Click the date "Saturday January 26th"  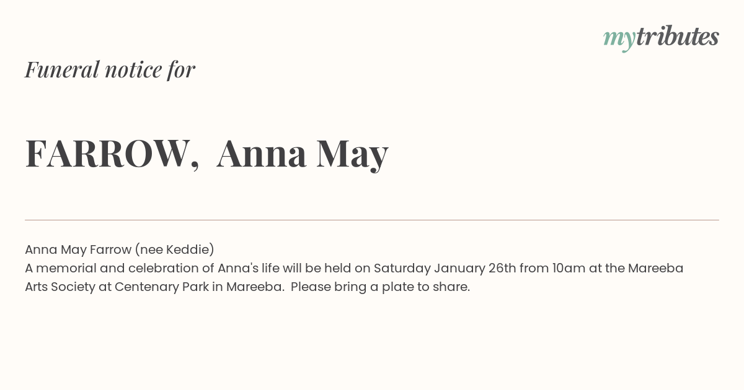pos(445,269)
